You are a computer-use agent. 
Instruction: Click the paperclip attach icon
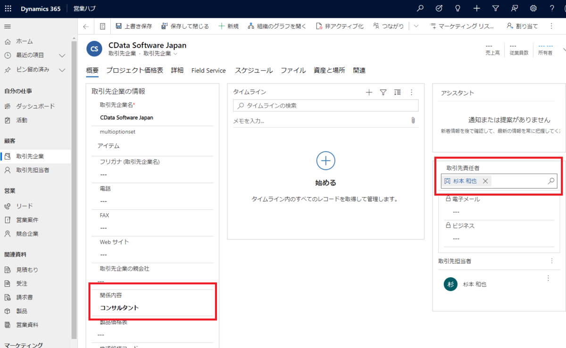(x=413, y=121)
